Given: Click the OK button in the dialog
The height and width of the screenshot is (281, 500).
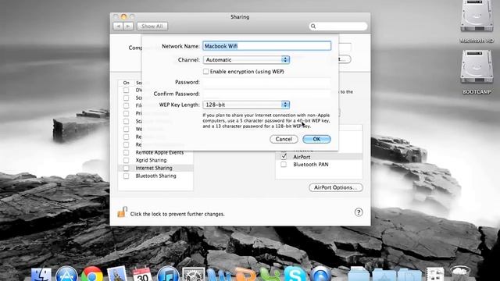Looking at the screenshot, I should click(316, 139).
